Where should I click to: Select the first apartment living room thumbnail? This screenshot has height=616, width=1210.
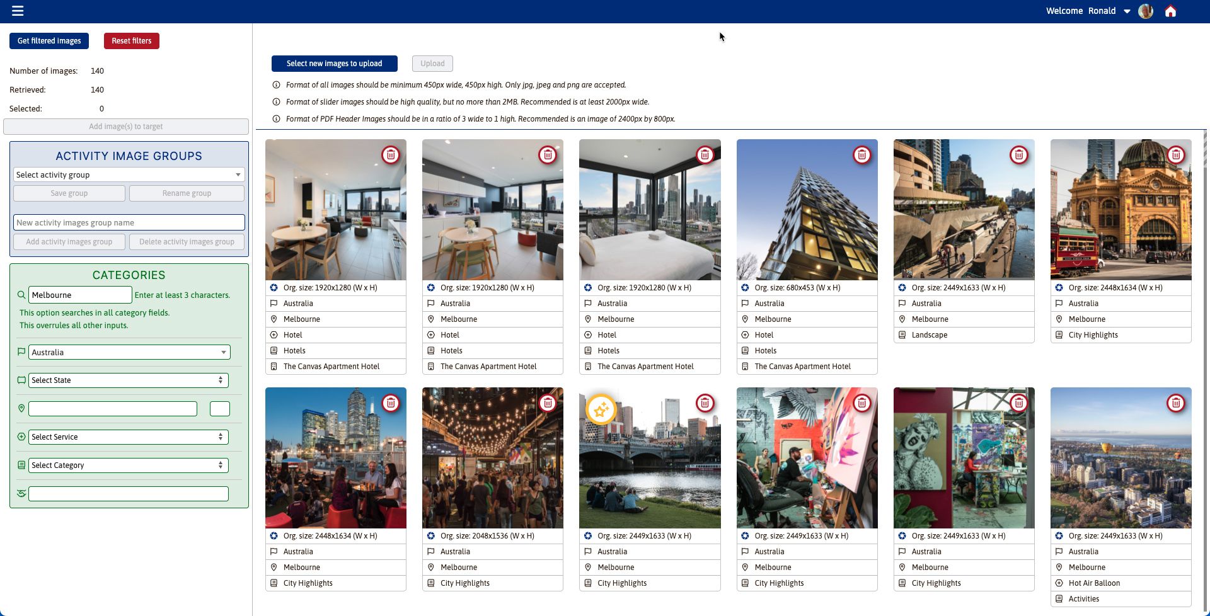(336, 210)
